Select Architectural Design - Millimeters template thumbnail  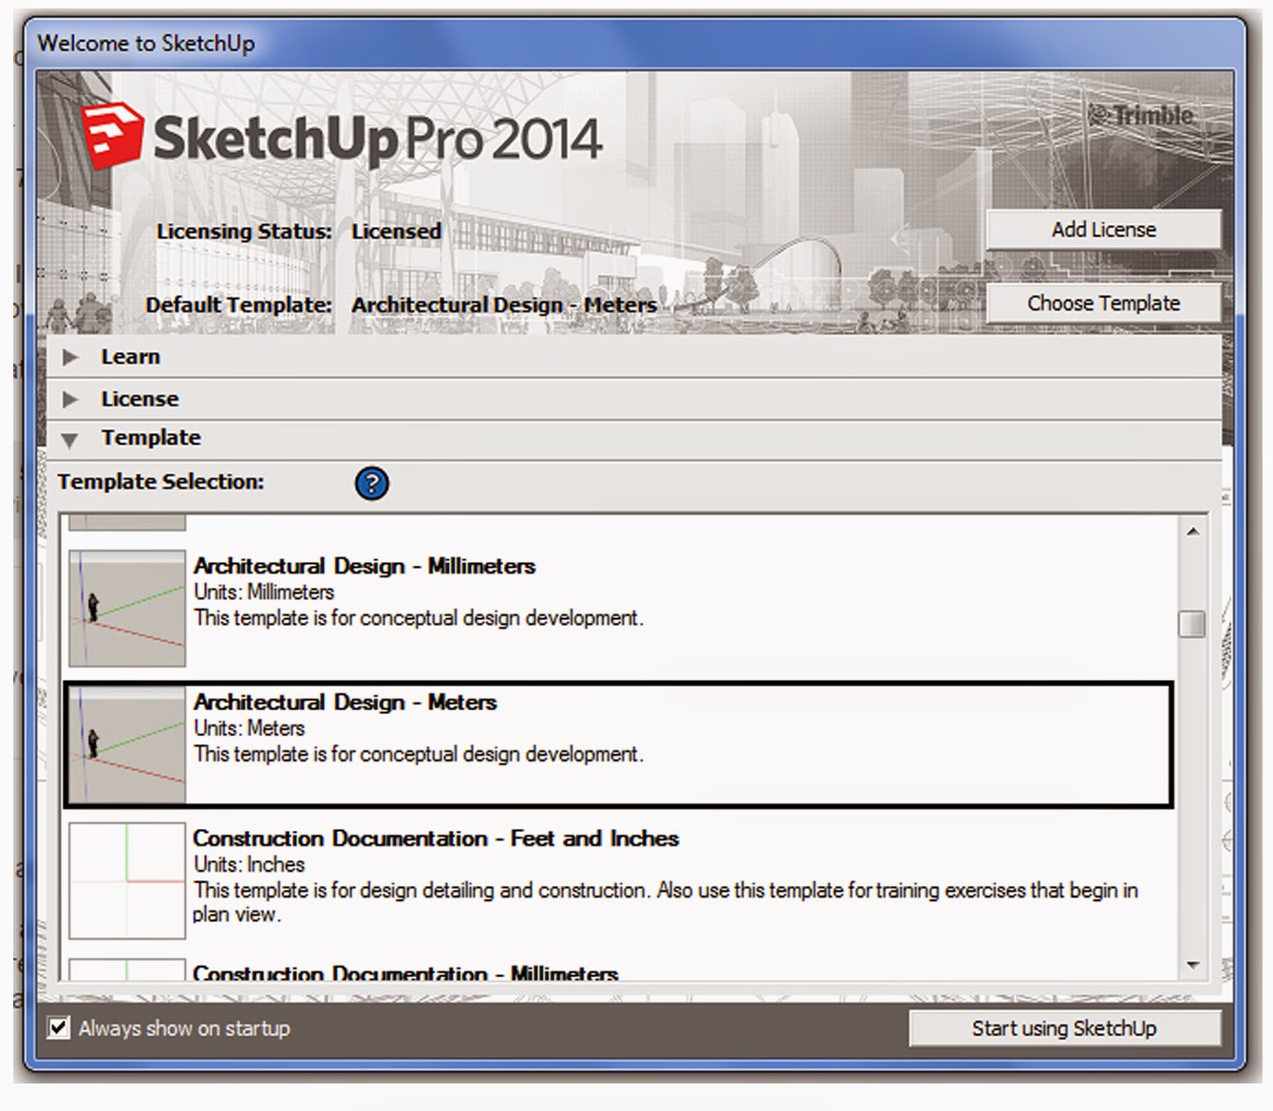coord(127,608)
